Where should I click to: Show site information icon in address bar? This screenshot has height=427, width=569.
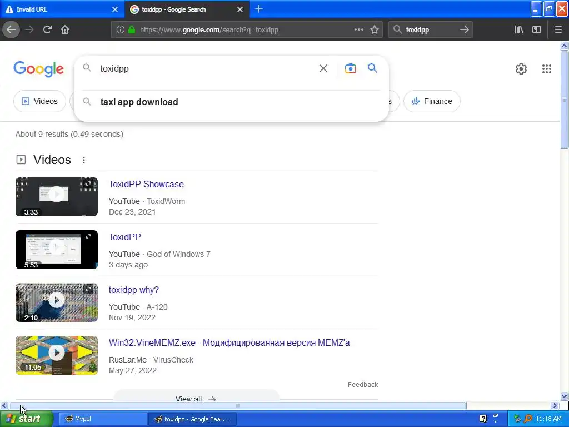121,30
